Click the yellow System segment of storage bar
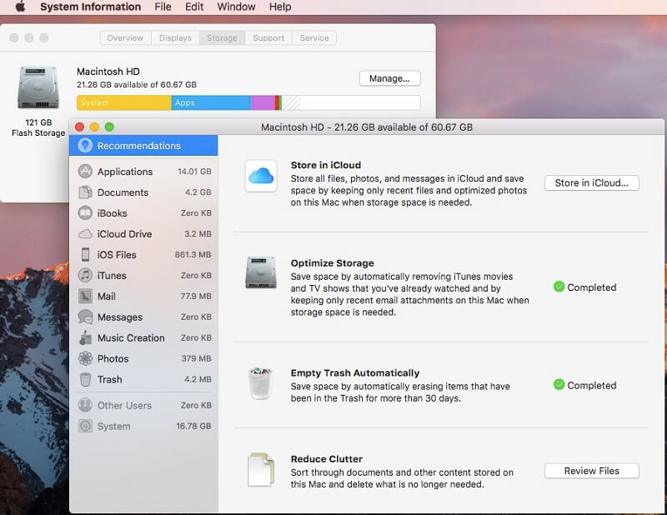 (x=124, y=102)
